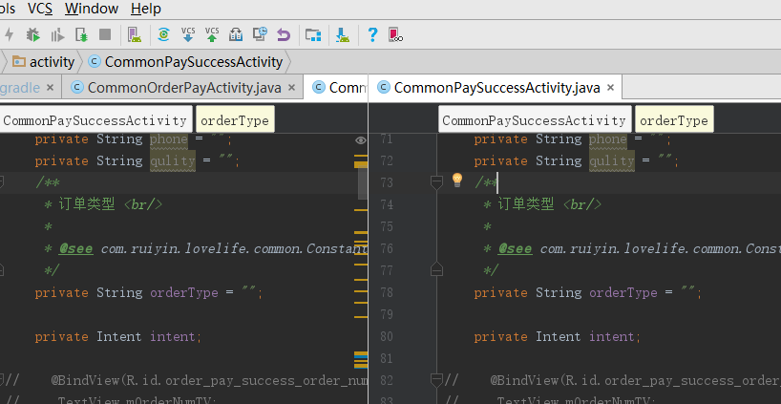The image size is (781, 404).
Task: Click the activity folder breadcrumb
Action: [x=43, y=62]
